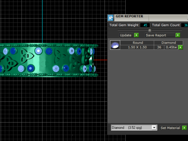
Task: Click the Total Gem Count label
Action: (166, 25)
